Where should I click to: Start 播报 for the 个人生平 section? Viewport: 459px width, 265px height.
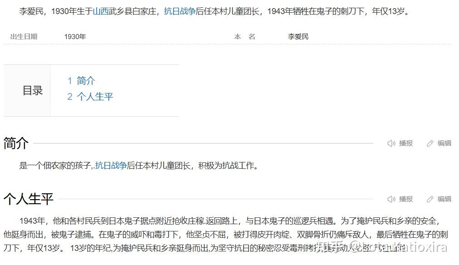click(x=406, y=199)
